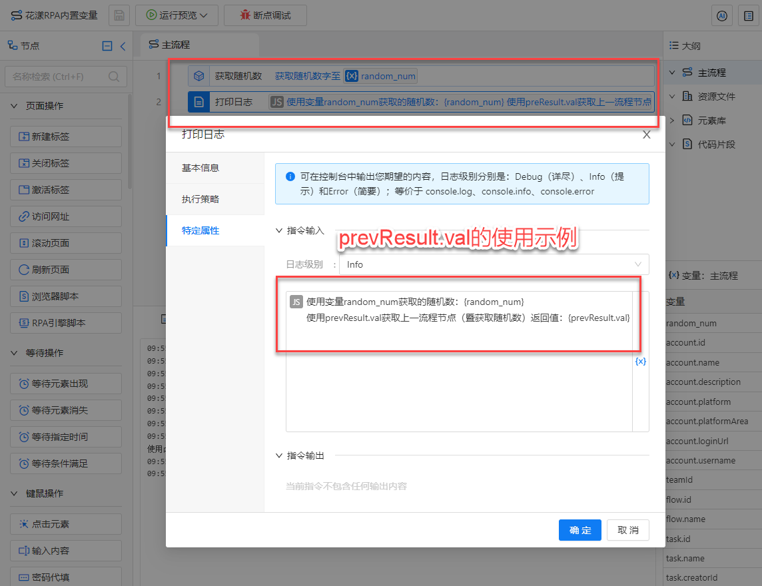Click the JS mode badge in editor
This screenshot has width=762, height=586.
(x=296, y=302)
